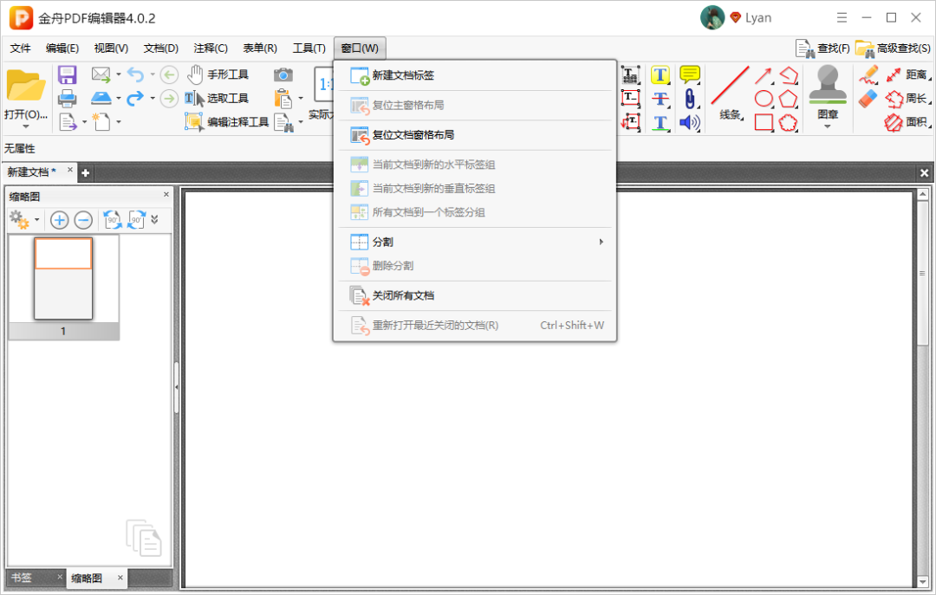Zoom in thumbnails with plus icon
Screen dimensions: 936x595
[x=59, y=220]
